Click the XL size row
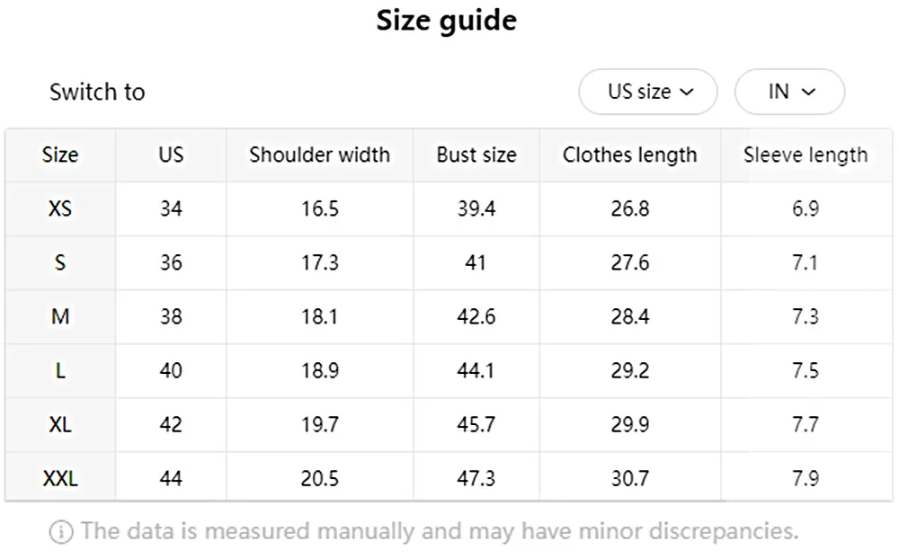 click(59, 423)
